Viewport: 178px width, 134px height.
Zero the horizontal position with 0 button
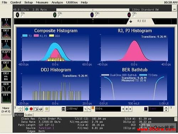[127, 109]
